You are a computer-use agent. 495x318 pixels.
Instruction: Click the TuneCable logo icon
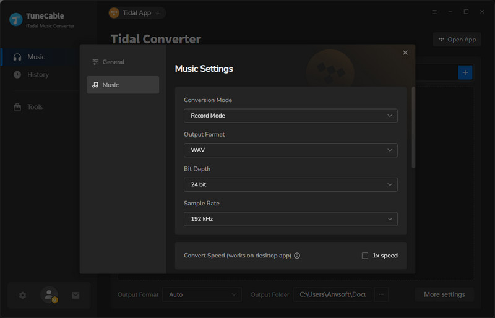pos(16,20)
